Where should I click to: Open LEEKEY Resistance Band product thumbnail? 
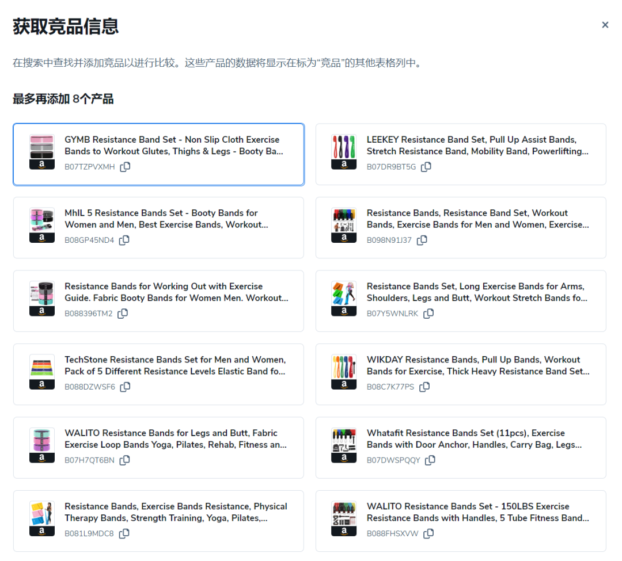[x=344, y=152]
